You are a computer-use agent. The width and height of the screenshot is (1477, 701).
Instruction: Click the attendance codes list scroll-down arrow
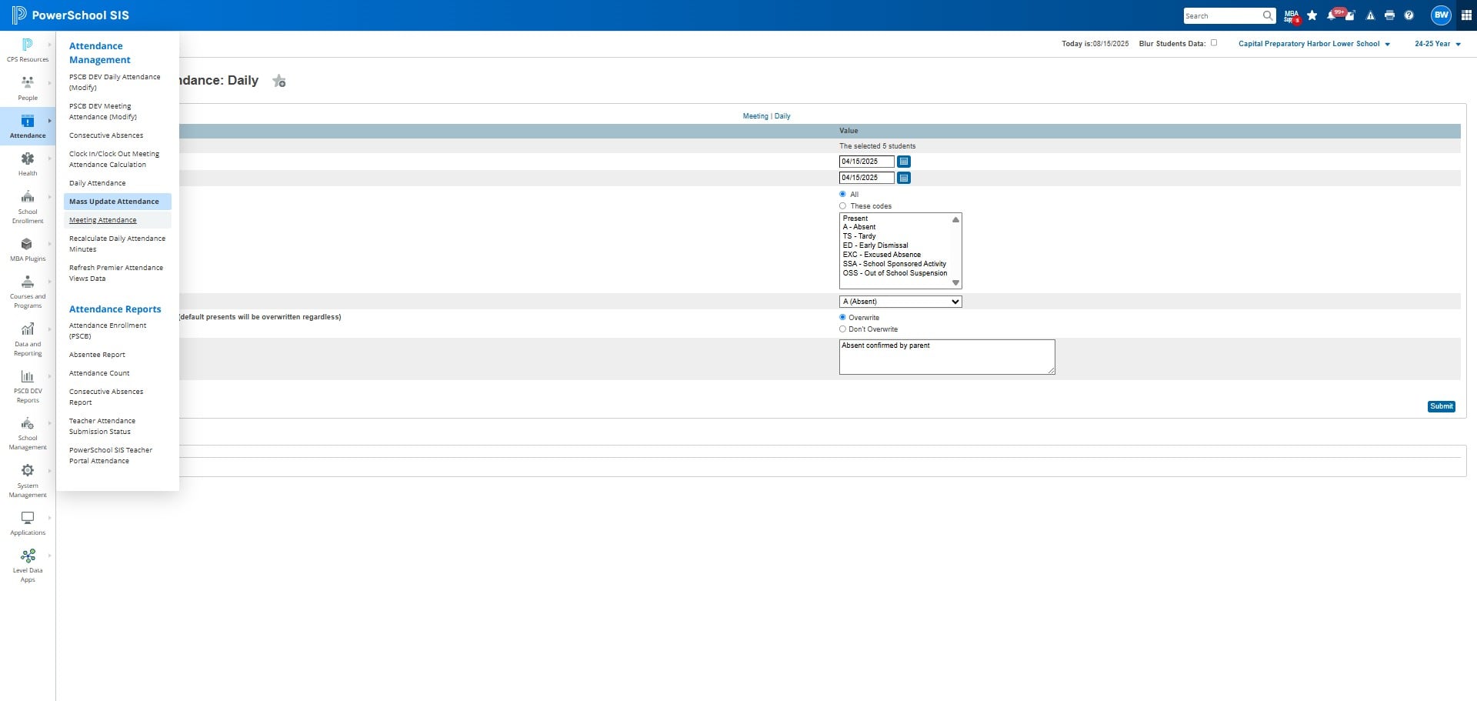(955, 282)
